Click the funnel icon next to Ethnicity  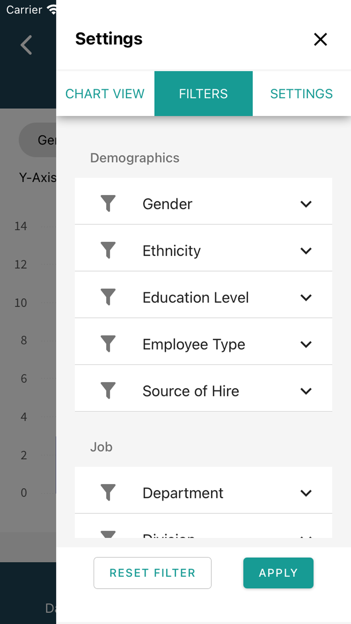[x=108, y=250]
